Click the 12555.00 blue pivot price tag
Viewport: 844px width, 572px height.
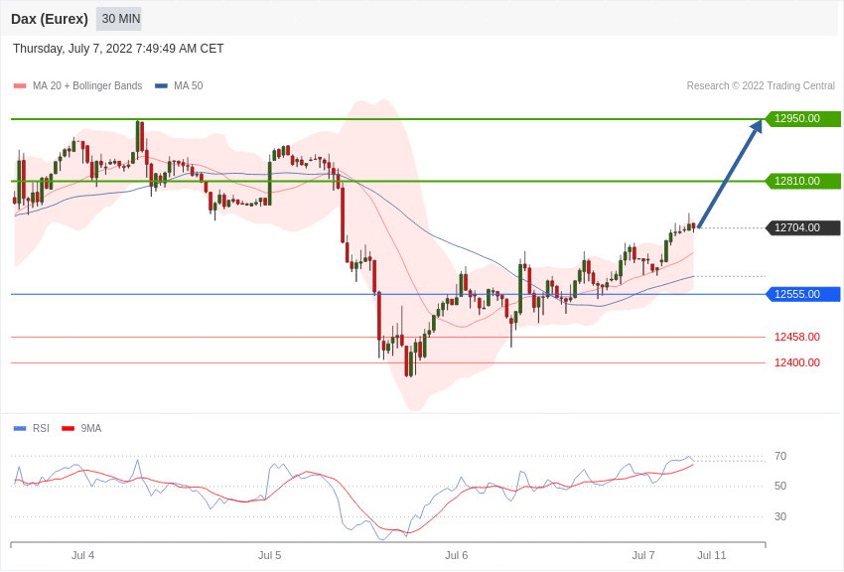click(802, 294)
